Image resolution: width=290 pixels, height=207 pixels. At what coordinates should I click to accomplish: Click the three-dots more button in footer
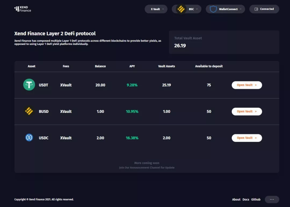coord(272,199)
